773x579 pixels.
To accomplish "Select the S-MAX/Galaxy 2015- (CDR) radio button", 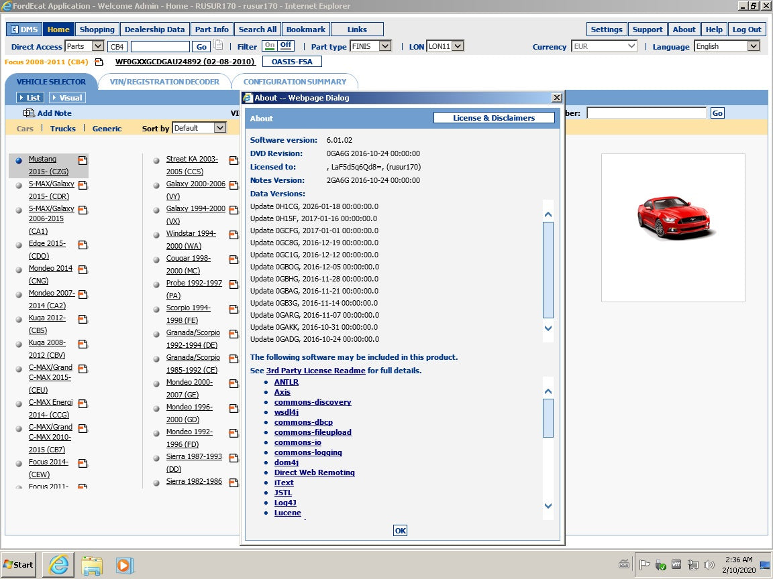I will [19, 184].
